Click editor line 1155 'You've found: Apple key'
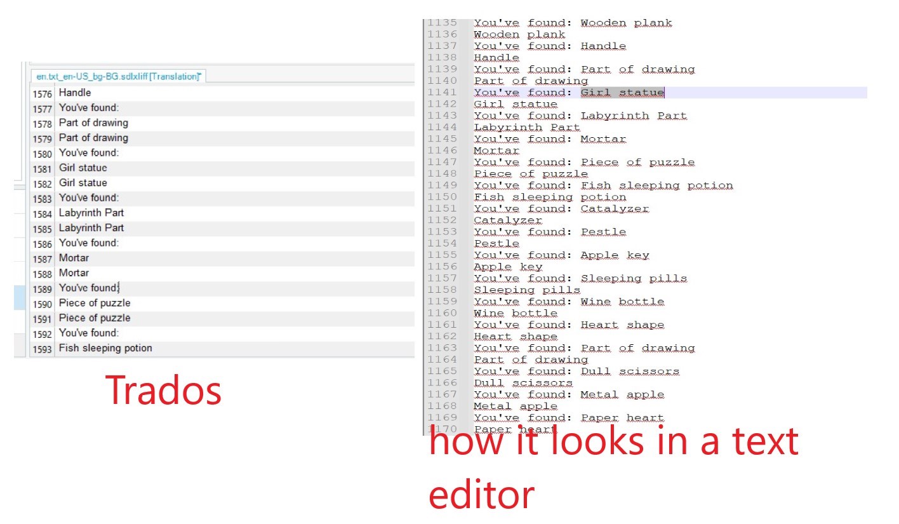Image resolution: width=899 pixels, height=524 pixels. [561, 255]
